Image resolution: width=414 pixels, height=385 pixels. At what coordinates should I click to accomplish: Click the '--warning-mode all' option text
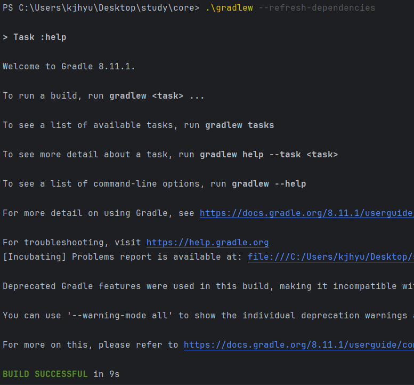[119, 316]
